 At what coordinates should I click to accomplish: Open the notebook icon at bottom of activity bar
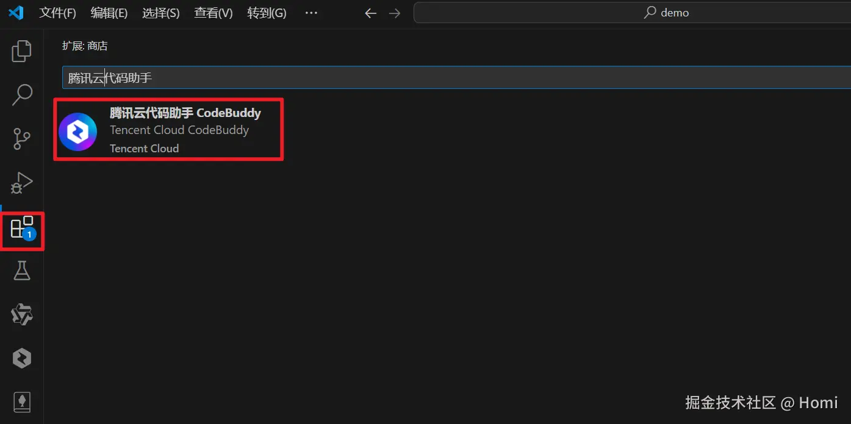(x=22, y=402)
